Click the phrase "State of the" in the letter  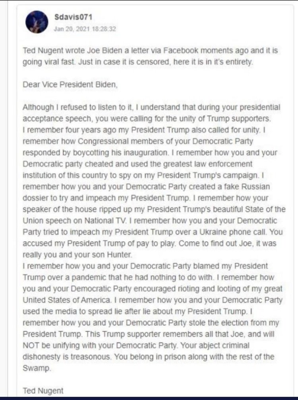pos(264,209)
